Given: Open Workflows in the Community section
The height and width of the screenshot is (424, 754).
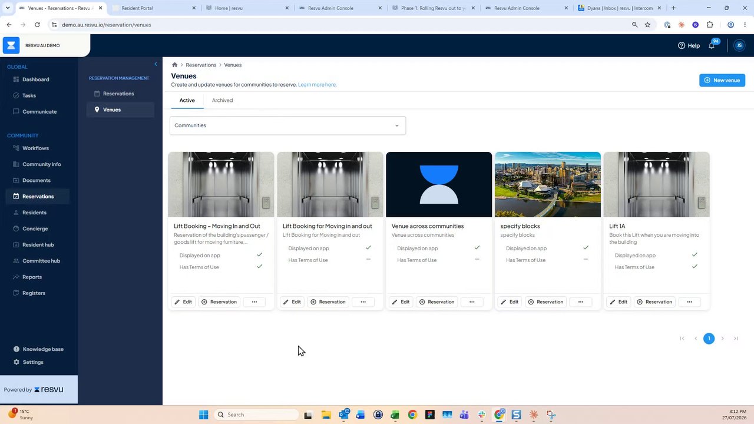Looking at the screenshot, I should [35, 148].
